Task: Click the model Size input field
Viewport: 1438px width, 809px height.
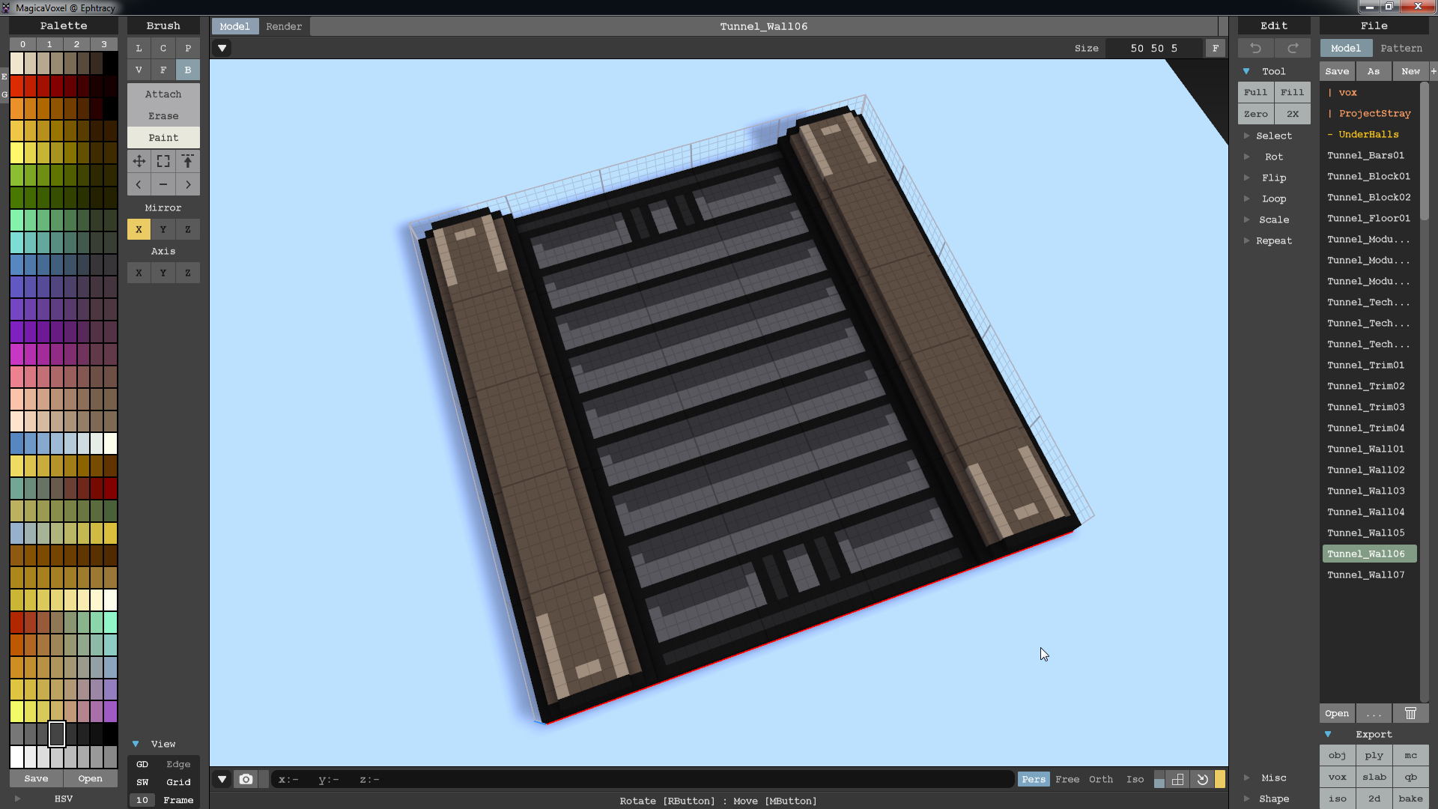Action: (1153, 48)
